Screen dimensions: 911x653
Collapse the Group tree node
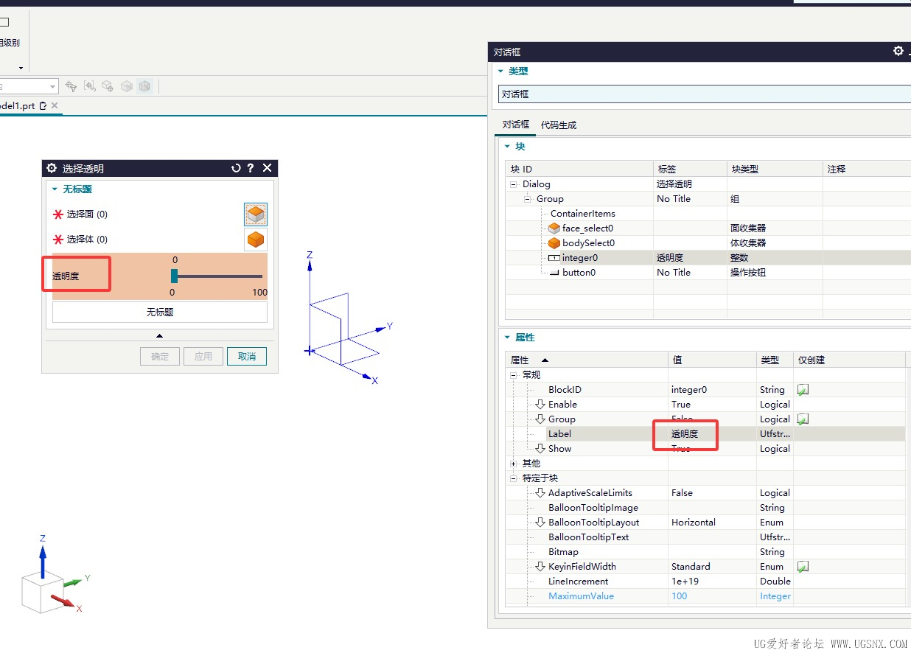click(528, 199)
